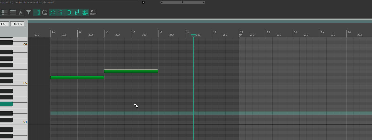Viewport: 372px width, 140px height.
Task: Toggle the grid lines icon
Action: [61, 12]
